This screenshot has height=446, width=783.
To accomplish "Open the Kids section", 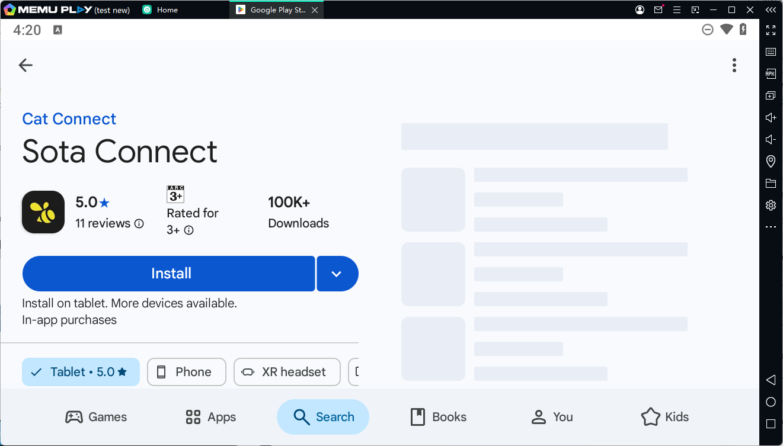I will 664,417.
